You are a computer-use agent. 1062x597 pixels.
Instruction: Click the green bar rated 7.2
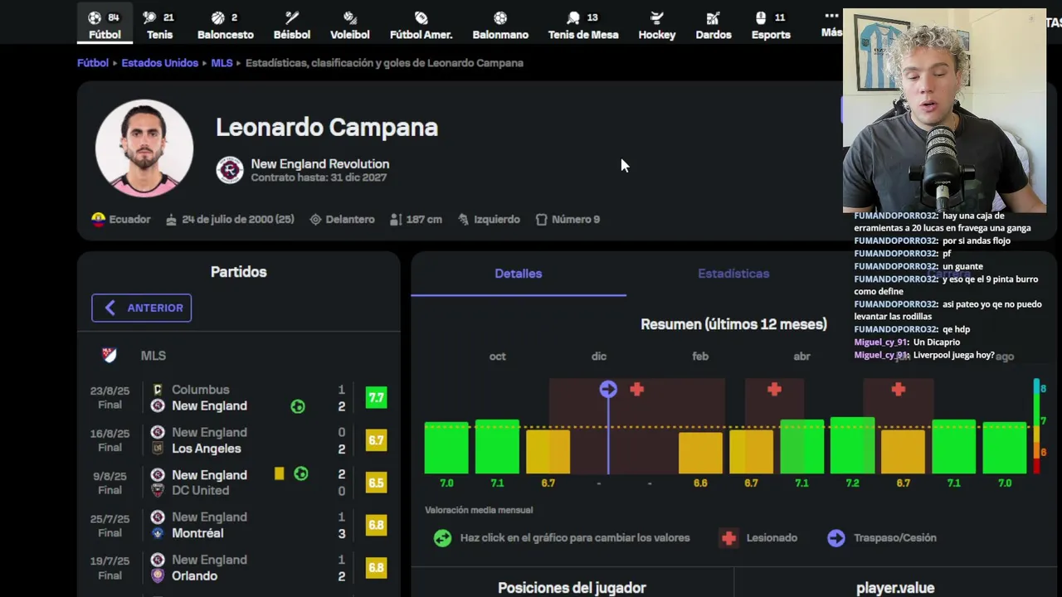pos(852,445)
